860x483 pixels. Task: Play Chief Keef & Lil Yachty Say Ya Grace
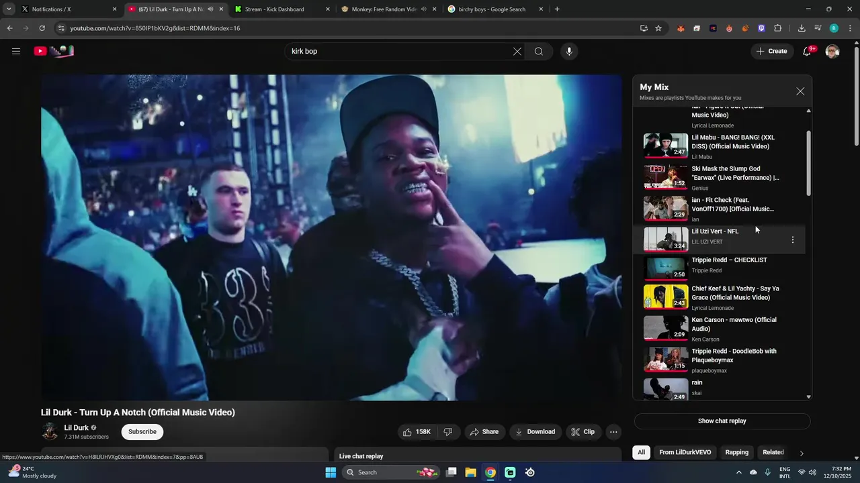click(719, 297)
